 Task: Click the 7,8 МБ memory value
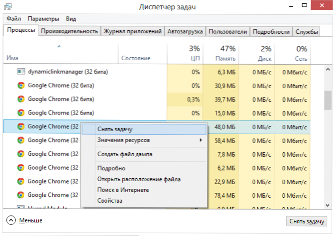coord(226,154)
